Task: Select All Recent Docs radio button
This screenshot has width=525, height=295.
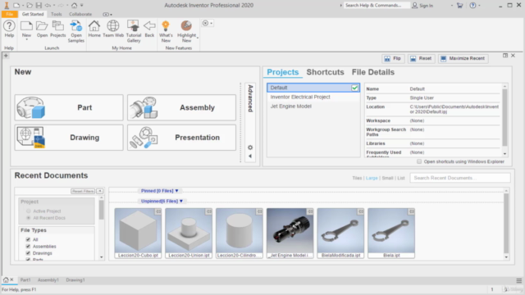Action: [x=29, y=218]
